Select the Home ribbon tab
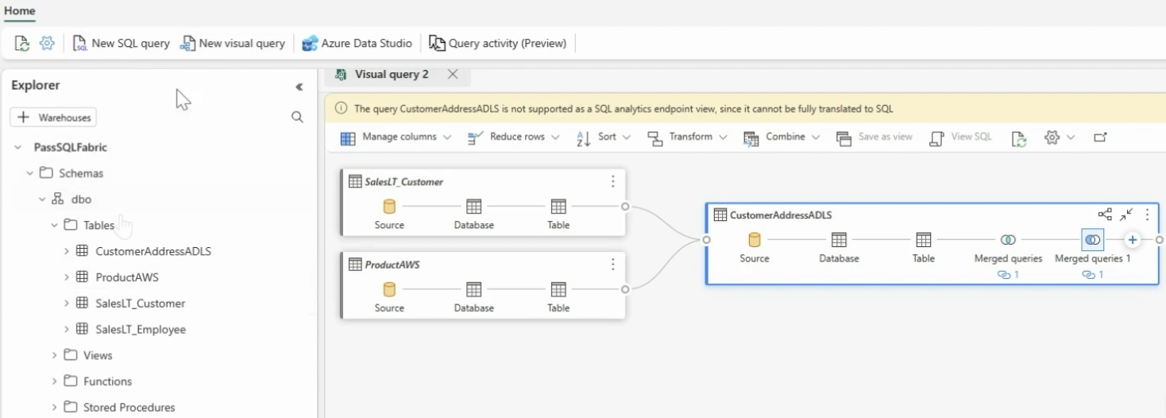 [x=19, y=11]
